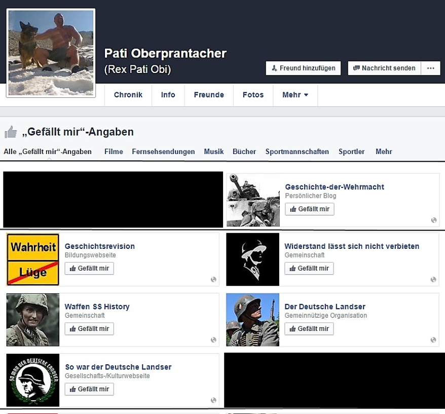This screenshot has width=445, height=414.
Task: Click the thumbs-up icon beside Gefällt mir-Angaben heading
Action: [x=11, y=132]
